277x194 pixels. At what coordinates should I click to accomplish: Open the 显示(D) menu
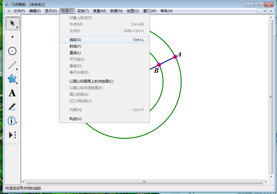tap(51, 11)
